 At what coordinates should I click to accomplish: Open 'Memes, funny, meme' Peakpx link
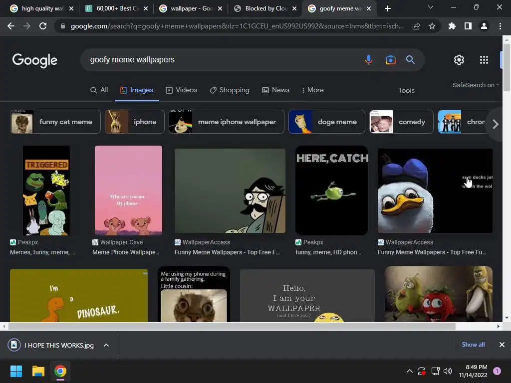42,252
